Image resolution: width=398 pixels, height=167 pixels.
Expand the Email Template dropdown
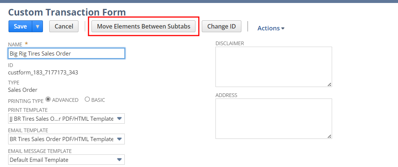point(119,139)
